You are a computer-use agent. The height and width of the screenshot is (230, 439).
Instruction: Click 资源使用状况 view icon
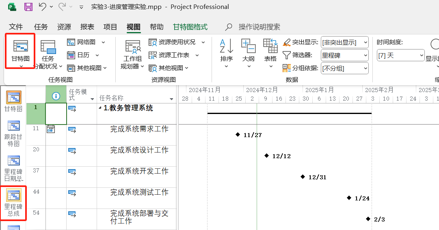[153, 42]
